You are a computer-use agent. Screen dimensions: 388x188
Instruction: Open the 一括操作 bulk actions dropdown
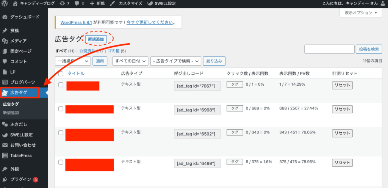[73, 61]
